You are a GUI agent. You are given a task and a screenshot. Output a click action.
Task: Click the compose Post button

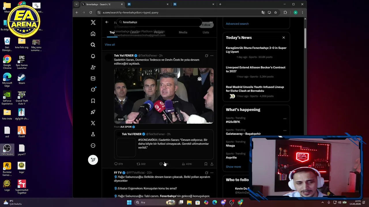93,160
